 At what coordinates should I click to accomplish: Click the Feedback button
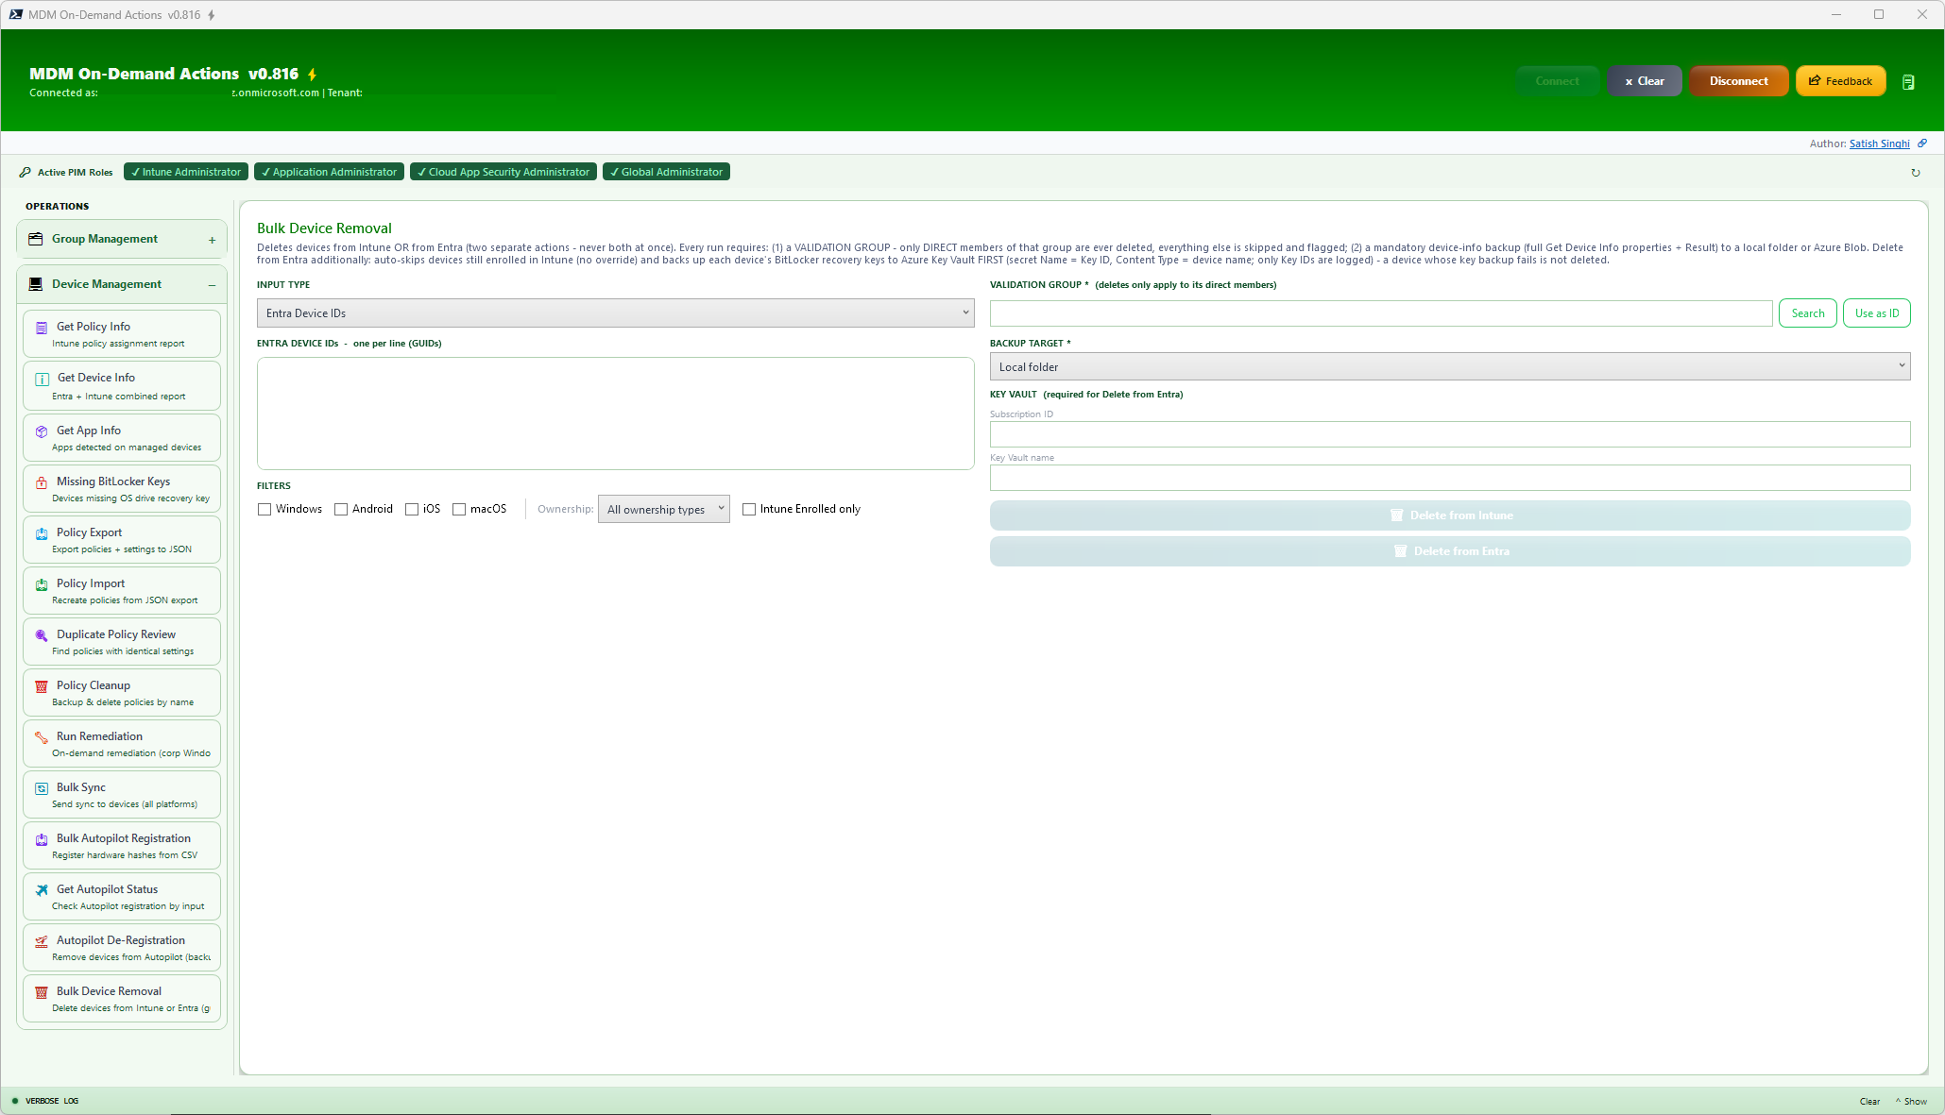coord(1840,81)
